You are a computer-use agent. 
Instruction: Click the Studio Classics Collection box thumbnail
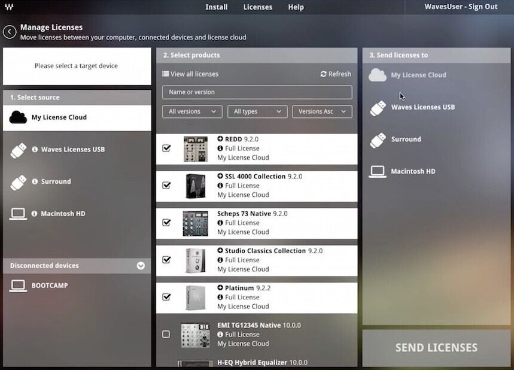tap(196, 261)
